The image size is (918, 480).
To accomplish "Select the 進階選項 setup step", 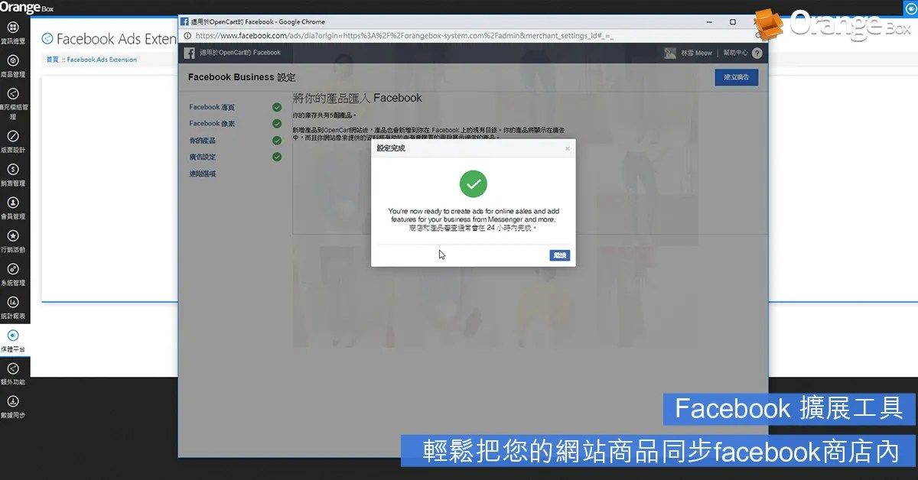I will coord(203,174).
